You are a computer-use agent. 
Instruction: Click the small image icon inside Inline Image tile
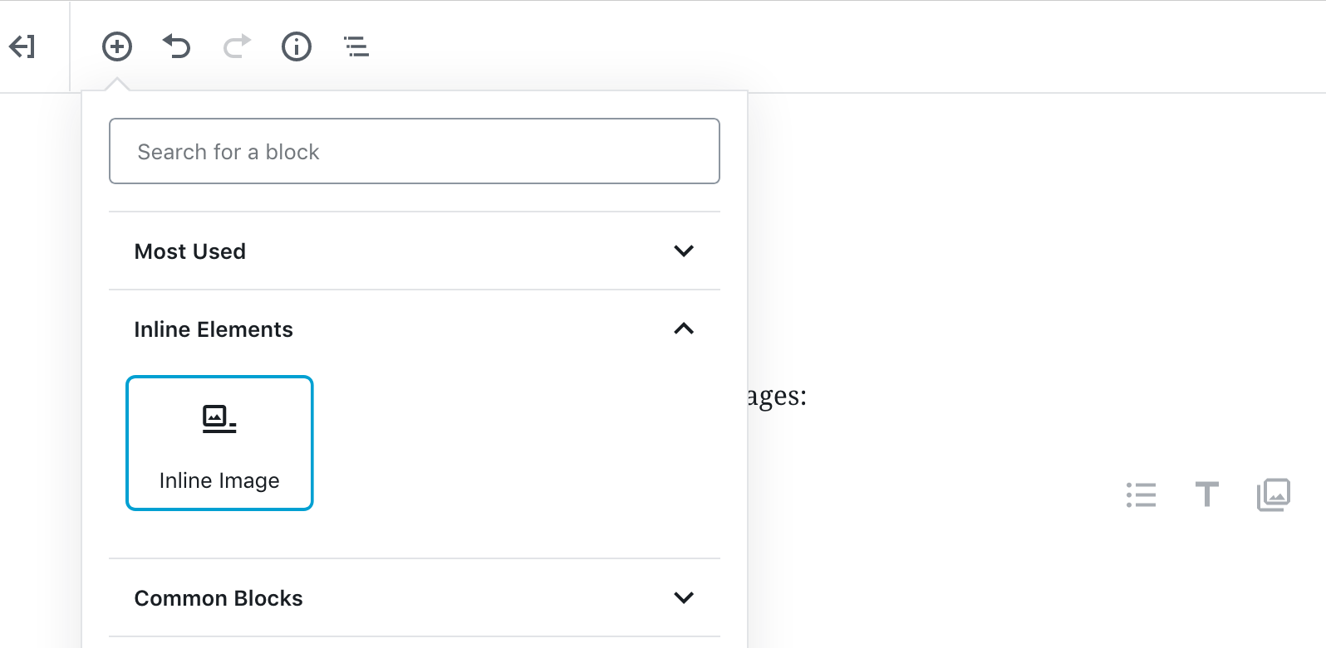219,417
